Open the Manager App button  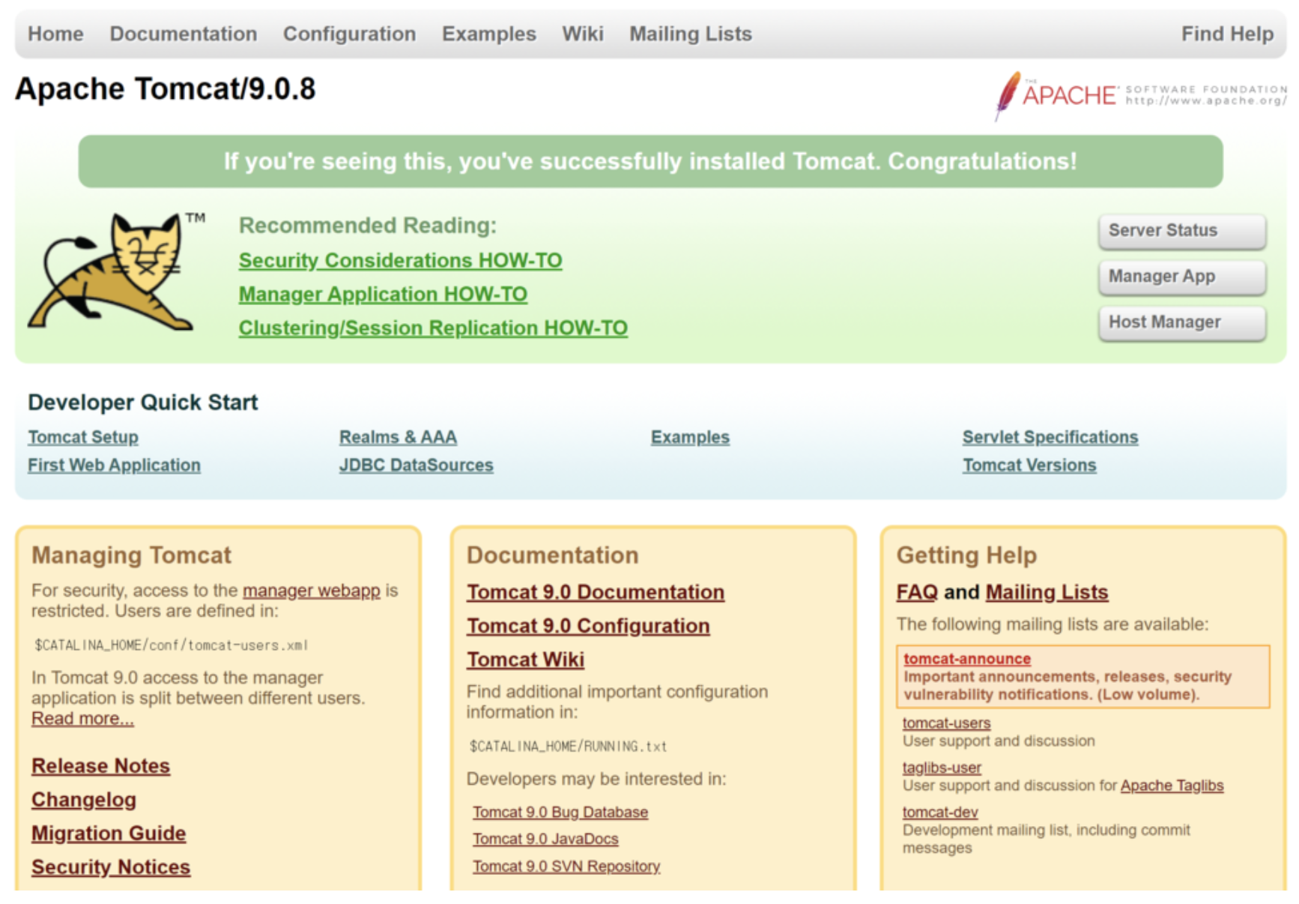(x=1182, y=277)
